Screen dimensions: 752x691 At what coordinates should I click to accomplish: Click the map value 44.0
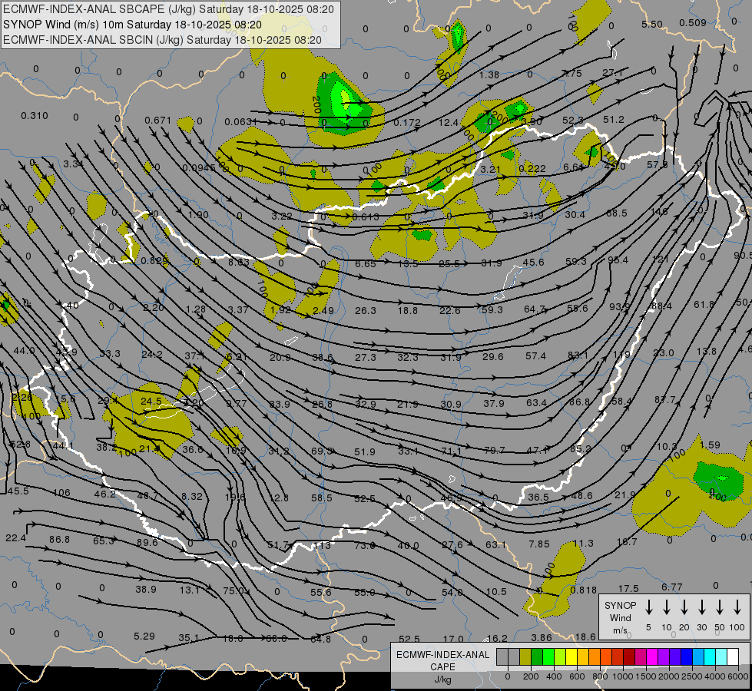pos(24,351)
